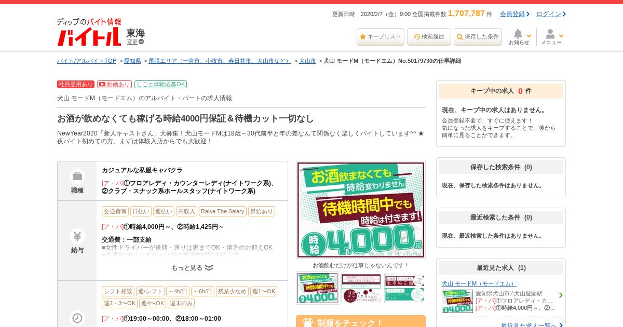Click the 最近検索した条件 (0) header
Image resolution: width=623 pixels, height=327 pixels.
(x=501, y=217)
